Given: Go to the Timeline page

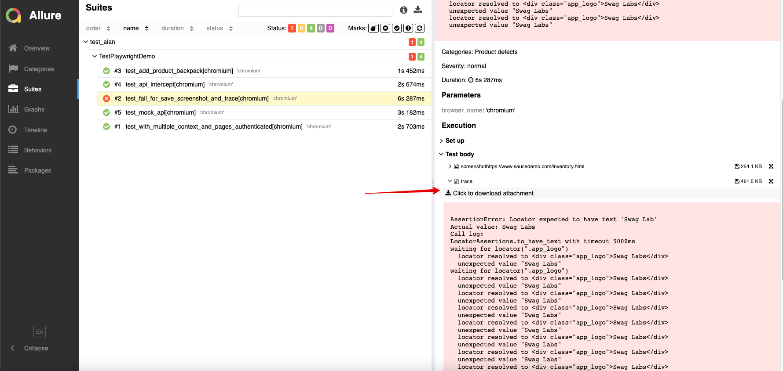Looking at the screenshot, I should [x=36, y=130].
